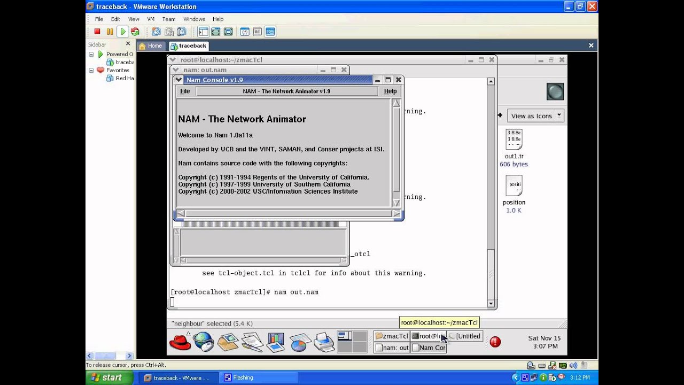Close the current VMware tab with the X
This screenshot has width=684, height=385.
point(591,45)
